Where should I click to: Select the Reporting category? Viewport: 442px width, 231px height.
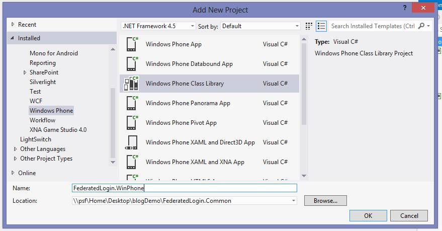point(43,63)
